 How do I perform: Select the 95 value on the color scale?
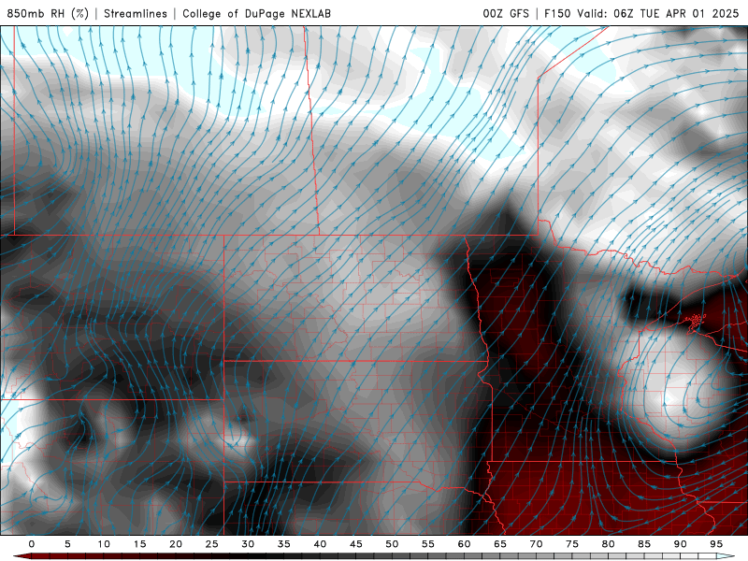pyautogui.click(x=716, y=544)
